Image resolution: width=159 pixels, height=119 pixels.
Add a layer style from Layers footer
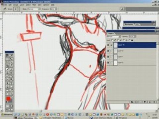pos(132,102)
